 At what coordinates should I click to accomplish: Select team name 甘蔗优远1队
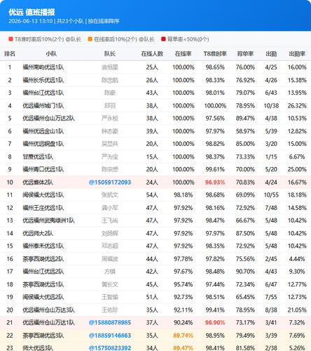pos(38,157)
